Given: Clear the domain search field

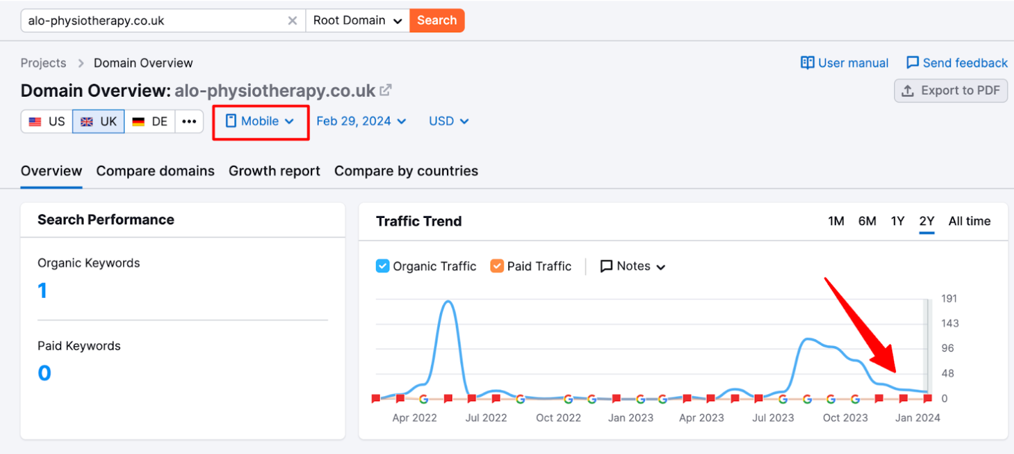Looking at the screenshot, I should coord(292,21).
